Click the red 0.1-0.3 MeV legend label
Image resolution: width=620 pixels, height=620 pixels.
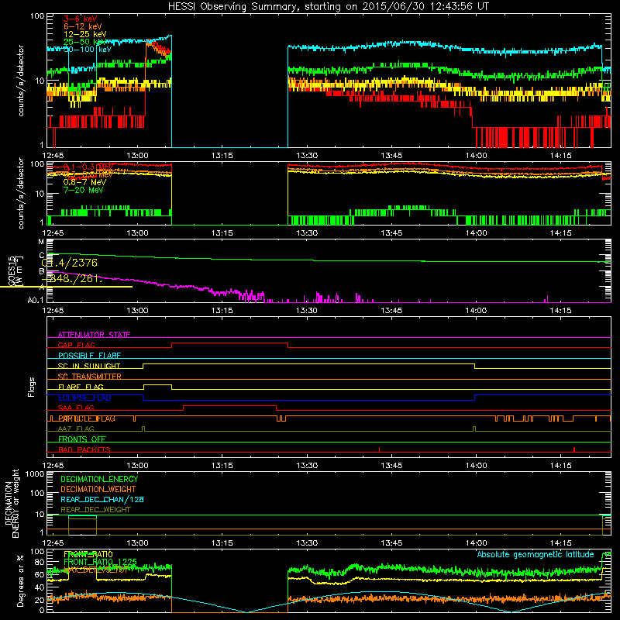[88, 167]
